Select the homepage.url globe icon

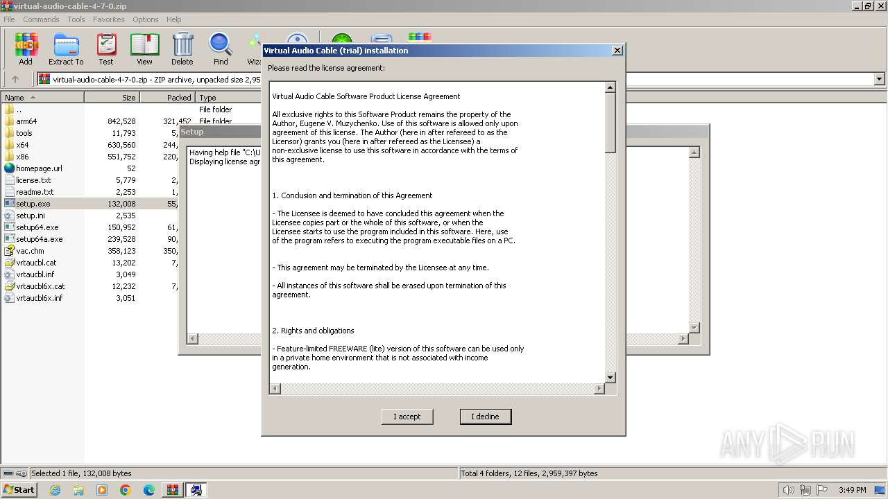pyautogui.click(x=9, y=168)
